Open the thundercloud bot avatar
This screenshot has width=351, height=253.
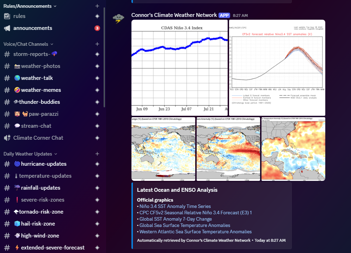118,19
